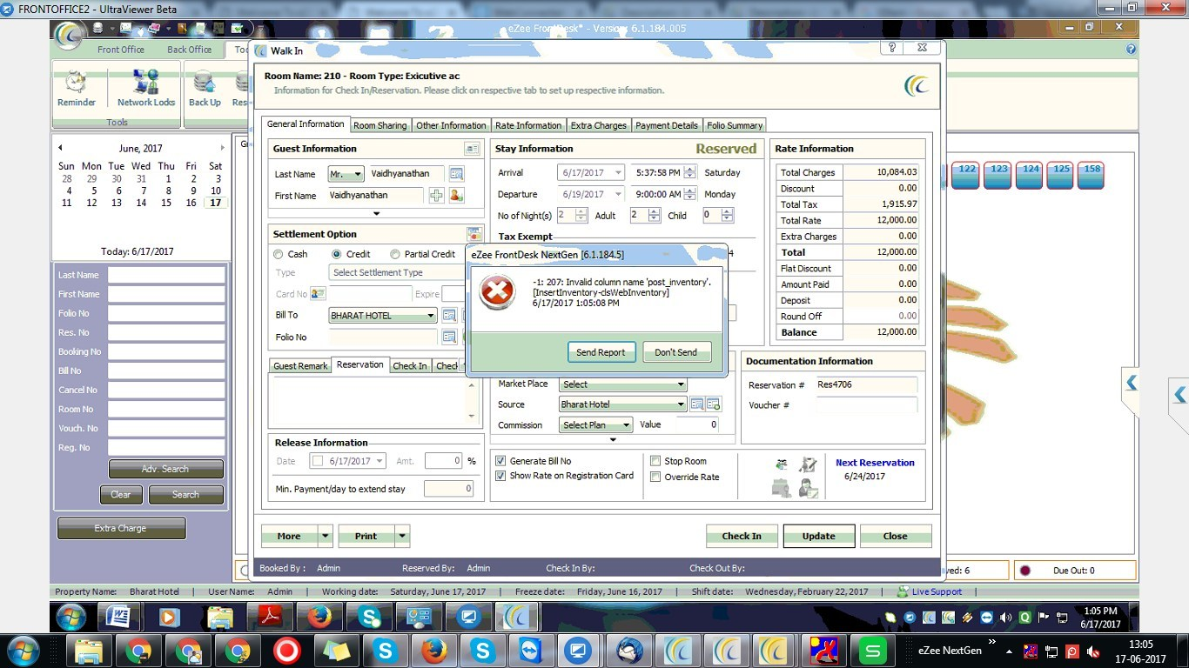Click the top-right tool icon above Next Reservation

click(809, 464)
